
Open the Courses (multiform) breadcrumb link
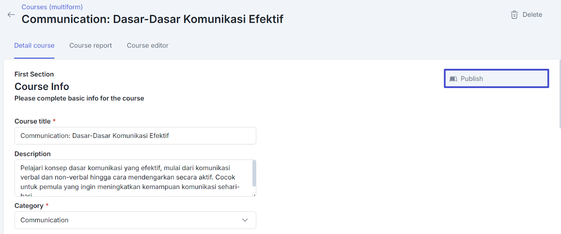click(x=52, y=7)
